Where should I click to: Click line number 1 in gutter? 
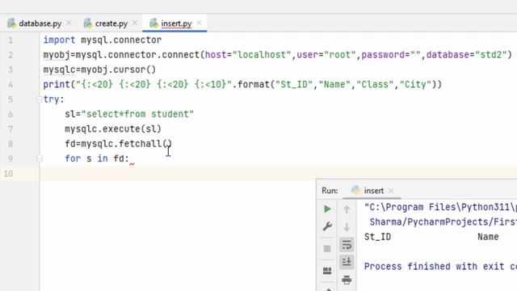point(11,40)
